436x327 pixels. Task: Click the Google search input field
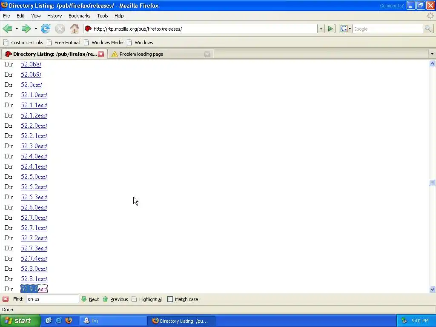pos(387,29)
